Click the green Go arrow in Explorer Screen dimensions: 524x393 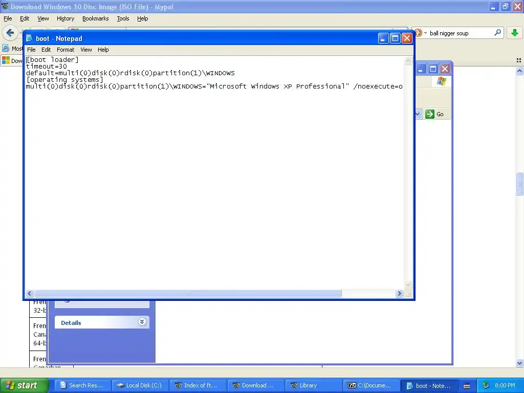point(429,114)
